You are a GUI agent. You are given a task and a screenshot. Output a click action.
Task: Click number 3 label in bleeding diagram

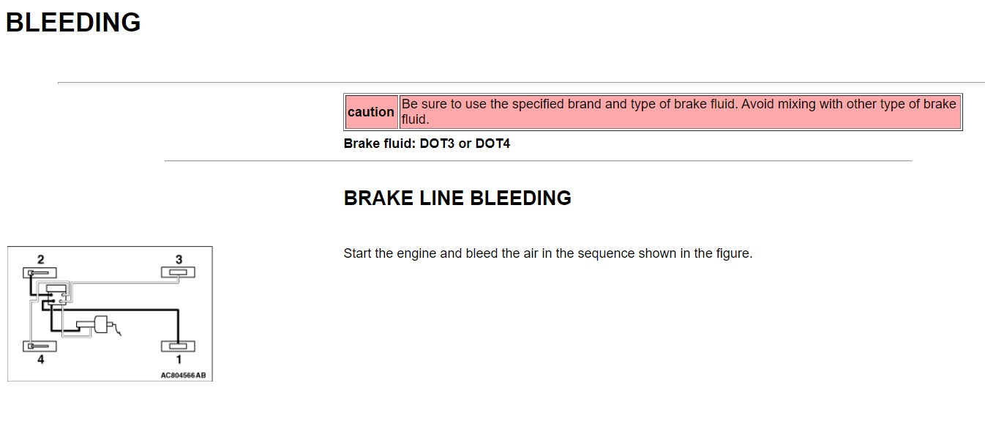point(179,259)
